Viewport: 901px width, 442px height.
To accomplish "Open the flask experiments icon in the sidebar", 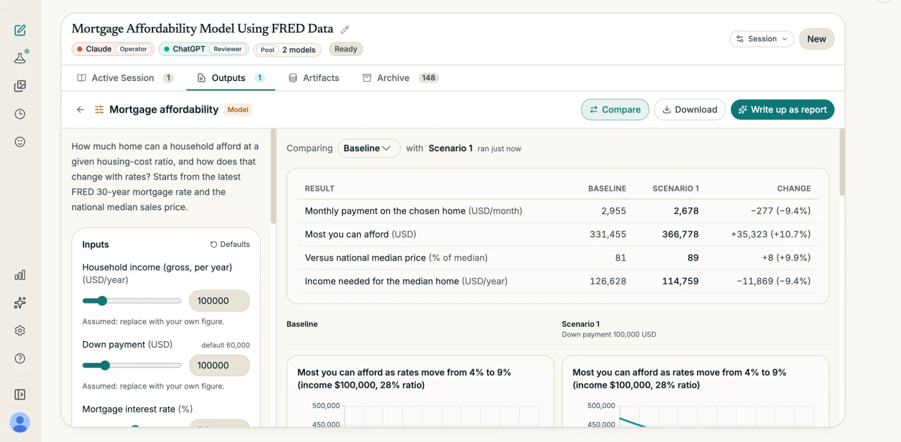I will click(20, 58).
